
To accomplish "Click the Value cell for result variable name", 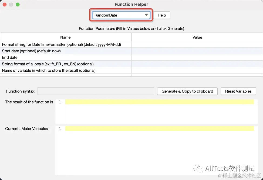I will tap(197, 71).
